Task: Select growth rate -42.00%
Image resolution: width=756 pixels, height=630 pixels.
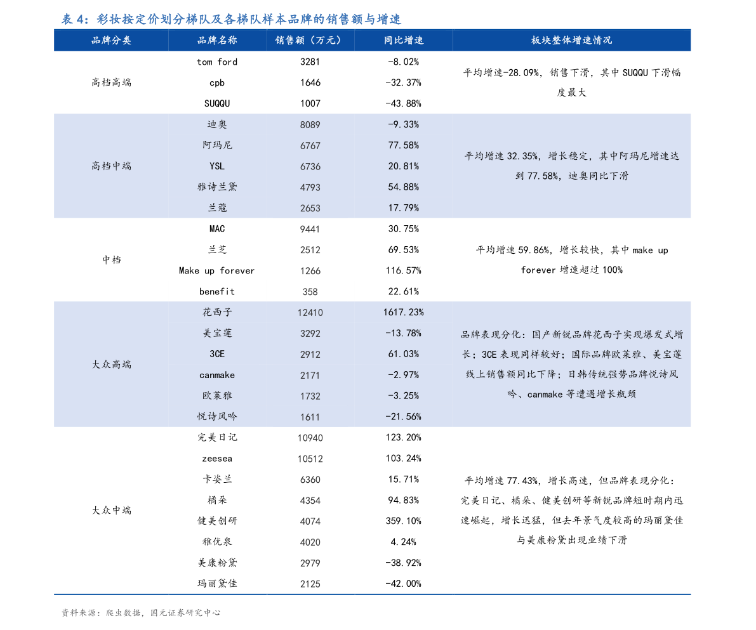Action: pos(404,584)
